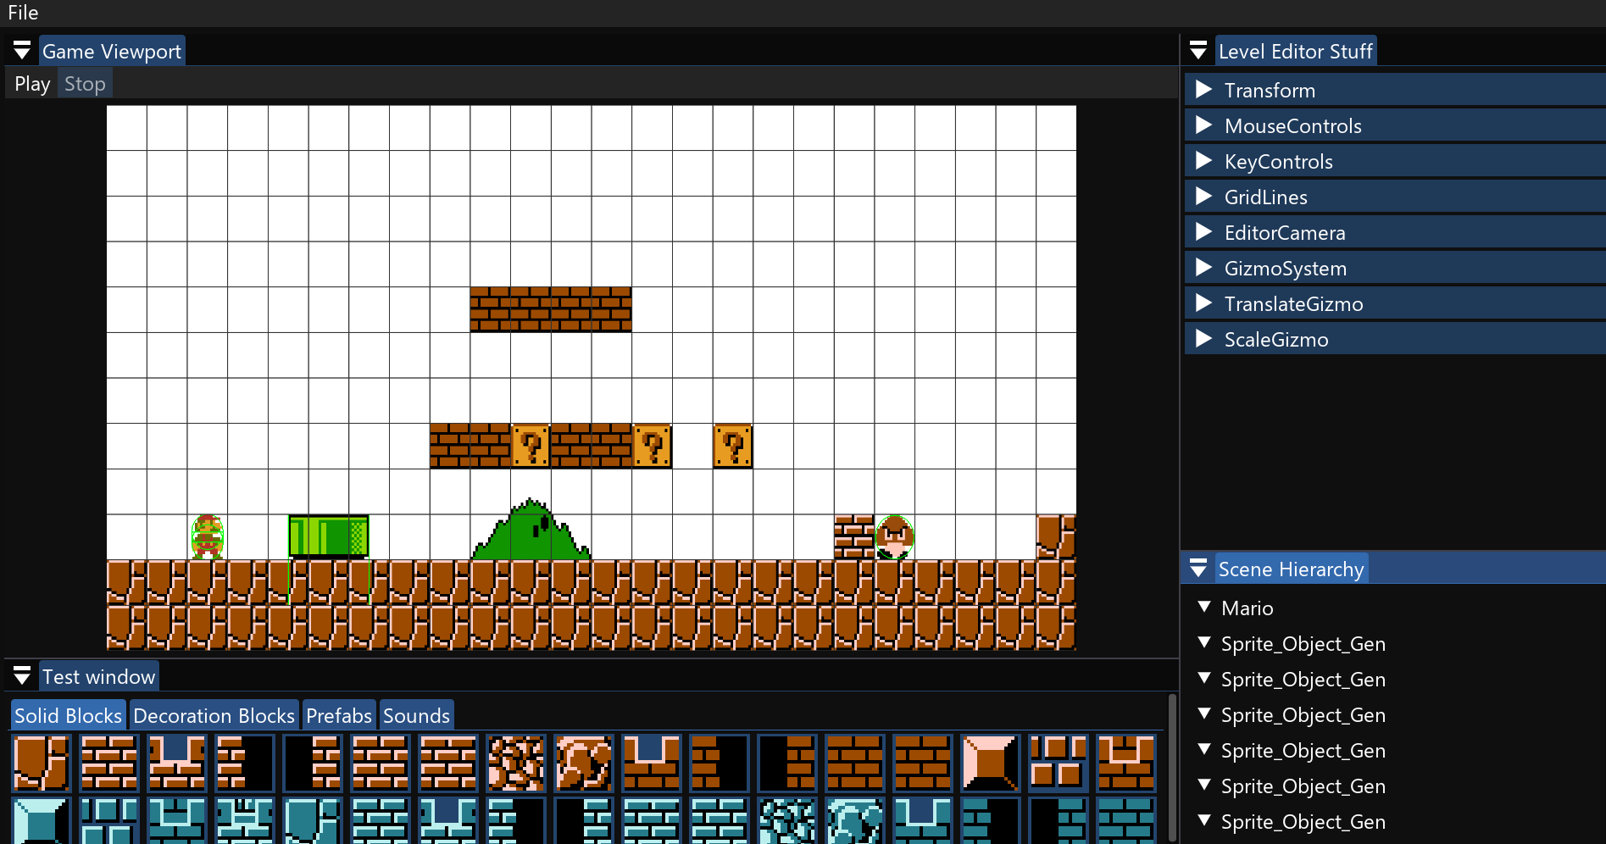The image size is (1606, 844).
Task: Open the Sounds tab
Action: click(x=416, y=715)
